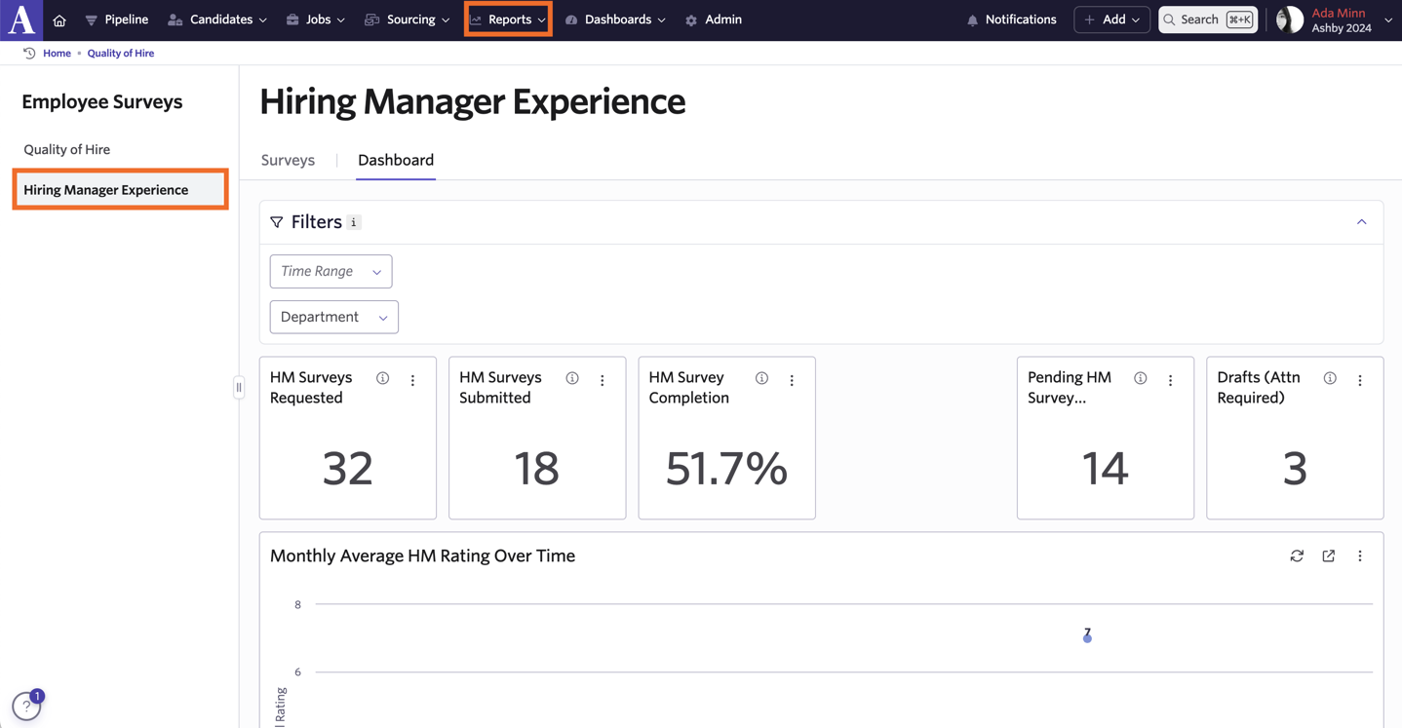Go to Home breadcrumb link

[x=57, y=54]
